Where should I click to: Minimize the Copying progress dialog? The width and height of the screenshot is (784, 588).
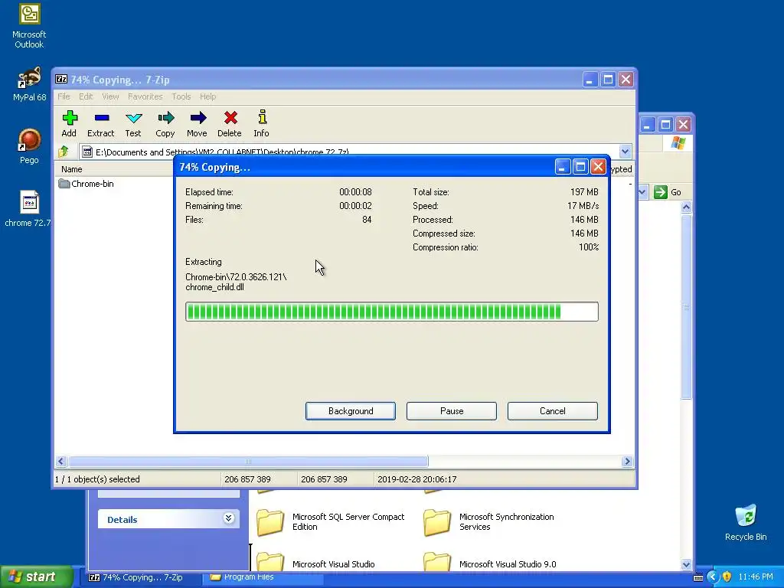[563, 166]
